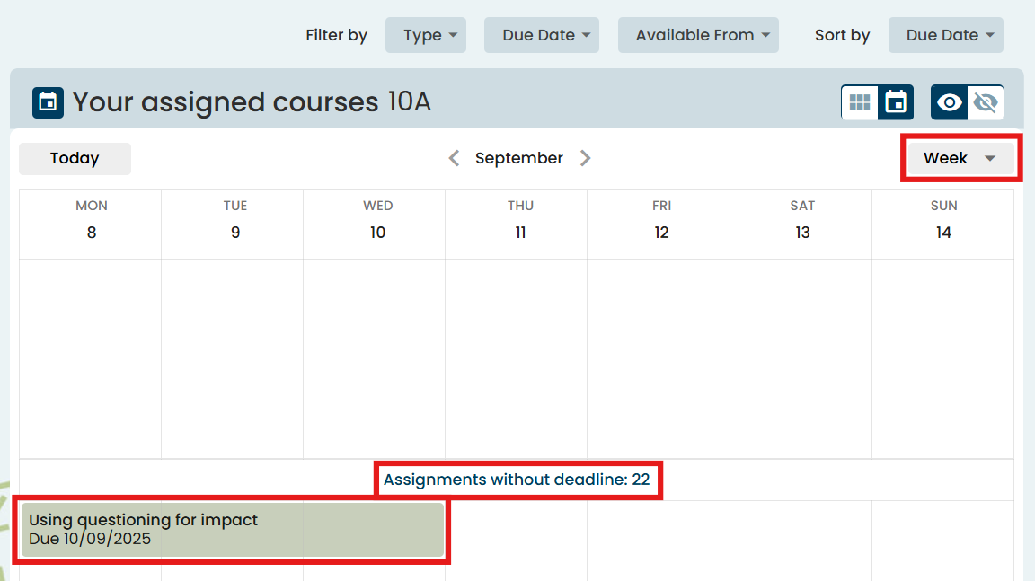Select Monday 8 column header
The height and width of the screenshot is (581, 1035).
[92, 221]
